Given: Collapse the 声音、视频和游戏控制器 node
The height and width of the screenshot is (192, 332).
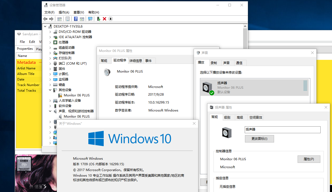Looking at the screenshot, I should tap(50, 111).
